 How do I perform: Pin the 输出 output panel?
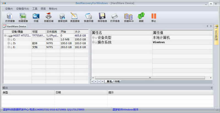[x=211, y=88]
